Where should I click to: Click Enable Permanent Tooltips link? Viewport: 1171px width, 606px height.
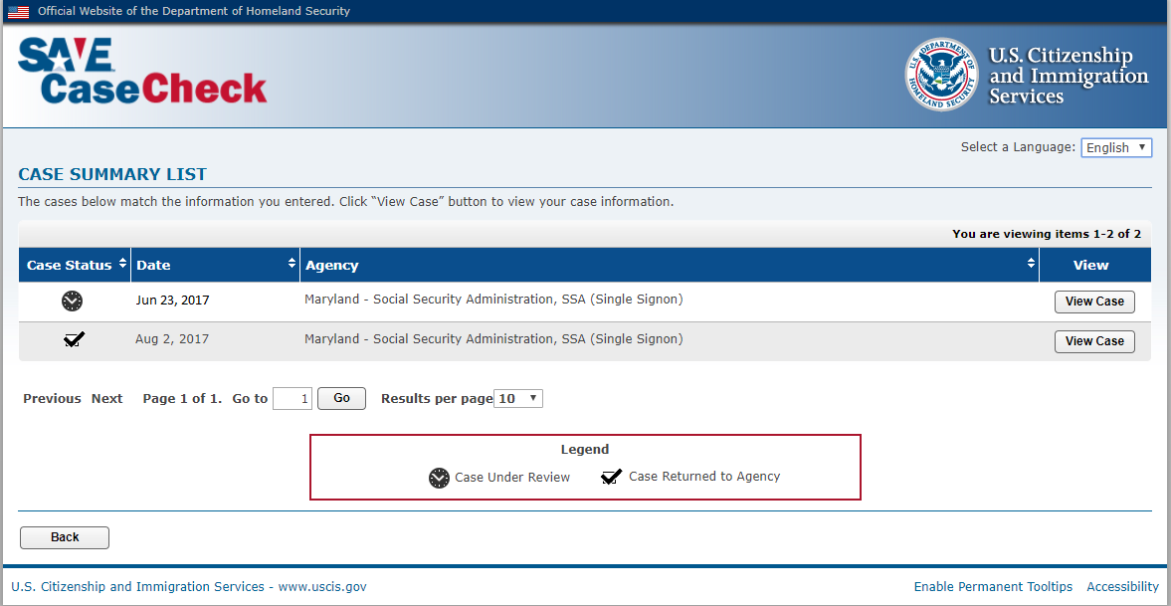click(993, 586)
